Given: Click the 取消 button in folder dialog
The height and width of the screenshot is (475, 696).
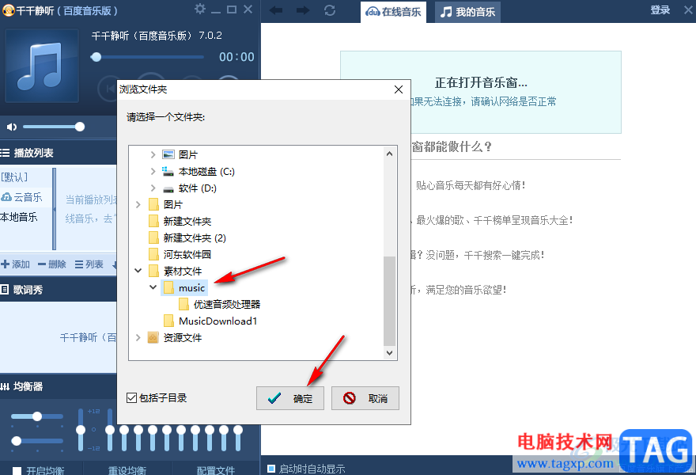Looking at the screenshot, I should (x=365, y=398).
